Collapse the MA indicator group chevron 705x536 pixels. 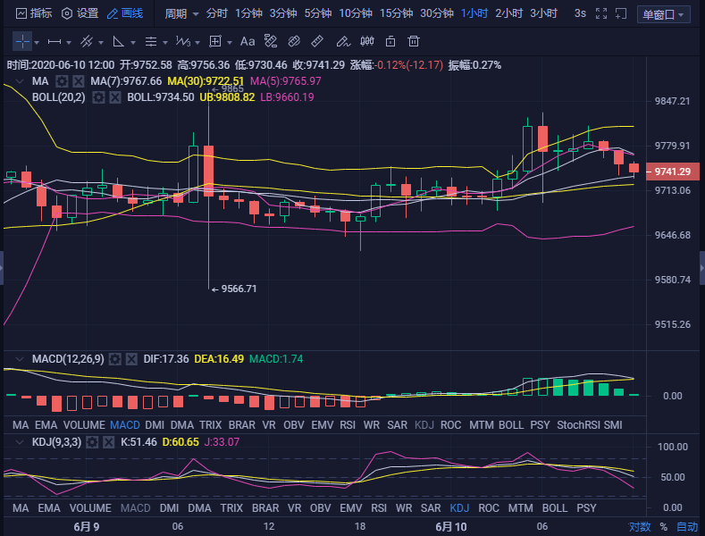[x=20, y=81]
